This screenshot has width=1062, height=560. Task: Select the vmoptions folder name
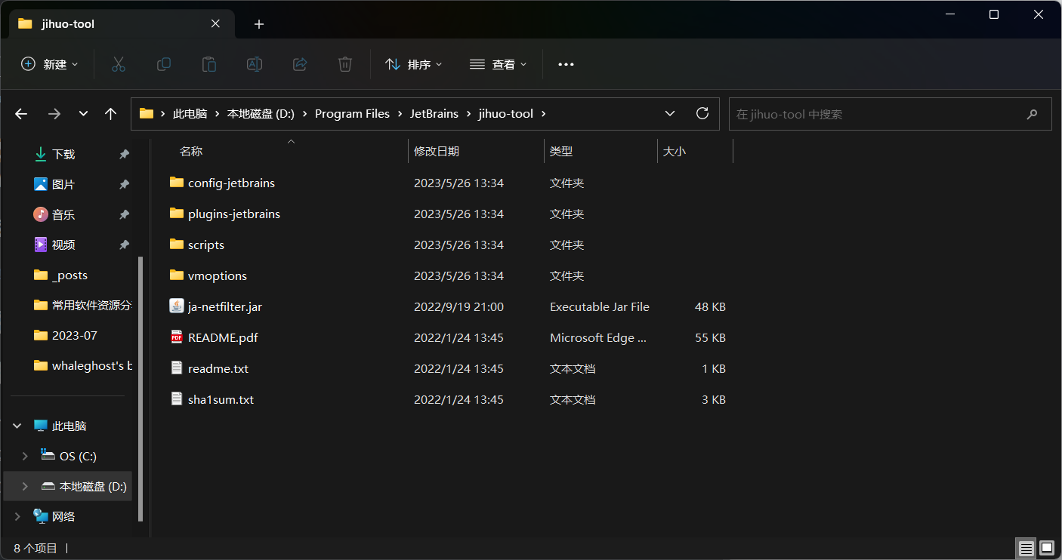click(218, 275)
